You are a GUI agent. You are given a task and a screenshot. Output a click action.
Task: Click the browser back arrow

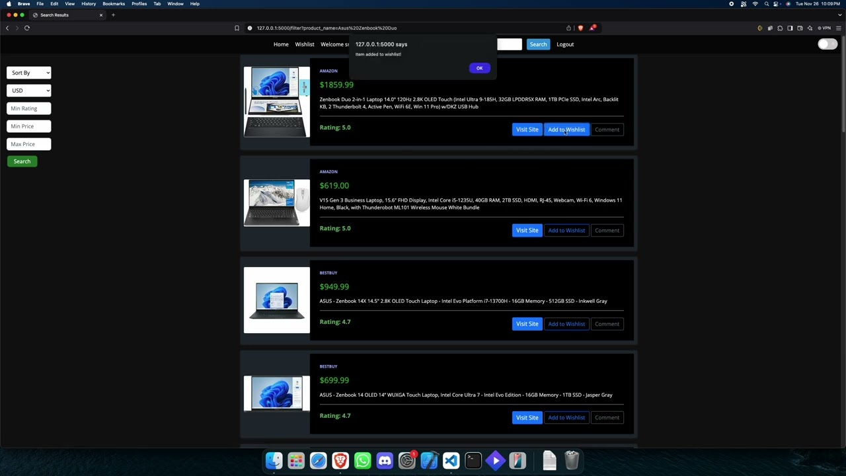point(7,28)
